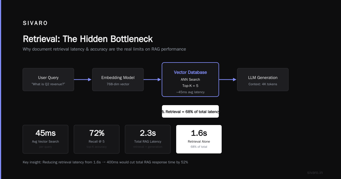Select the 45ms Avg Vector Search card
Screen dimensions: 341x179
click(x=45, y=139)
